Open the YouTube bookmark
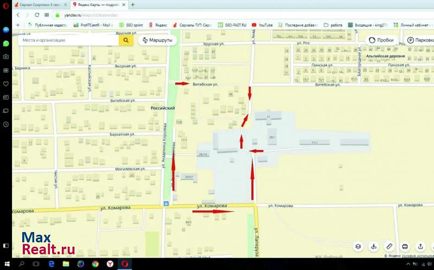434x270 pixels. click(x=261, y=25)
